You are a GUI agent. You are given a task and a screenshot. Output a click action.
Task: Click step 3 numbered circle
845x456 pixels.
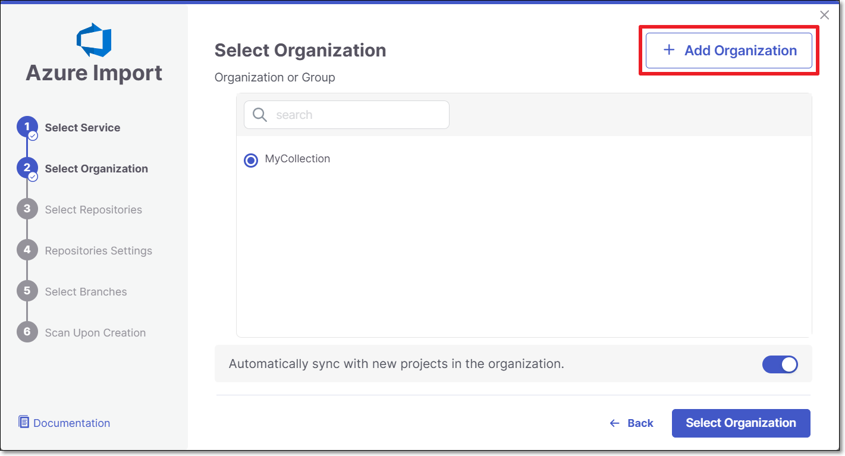point(27,209)
